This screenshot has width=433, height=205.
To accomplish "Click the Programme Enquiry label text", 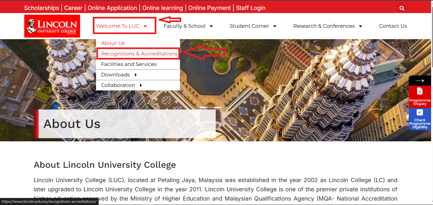I will [x=420, y=102].
